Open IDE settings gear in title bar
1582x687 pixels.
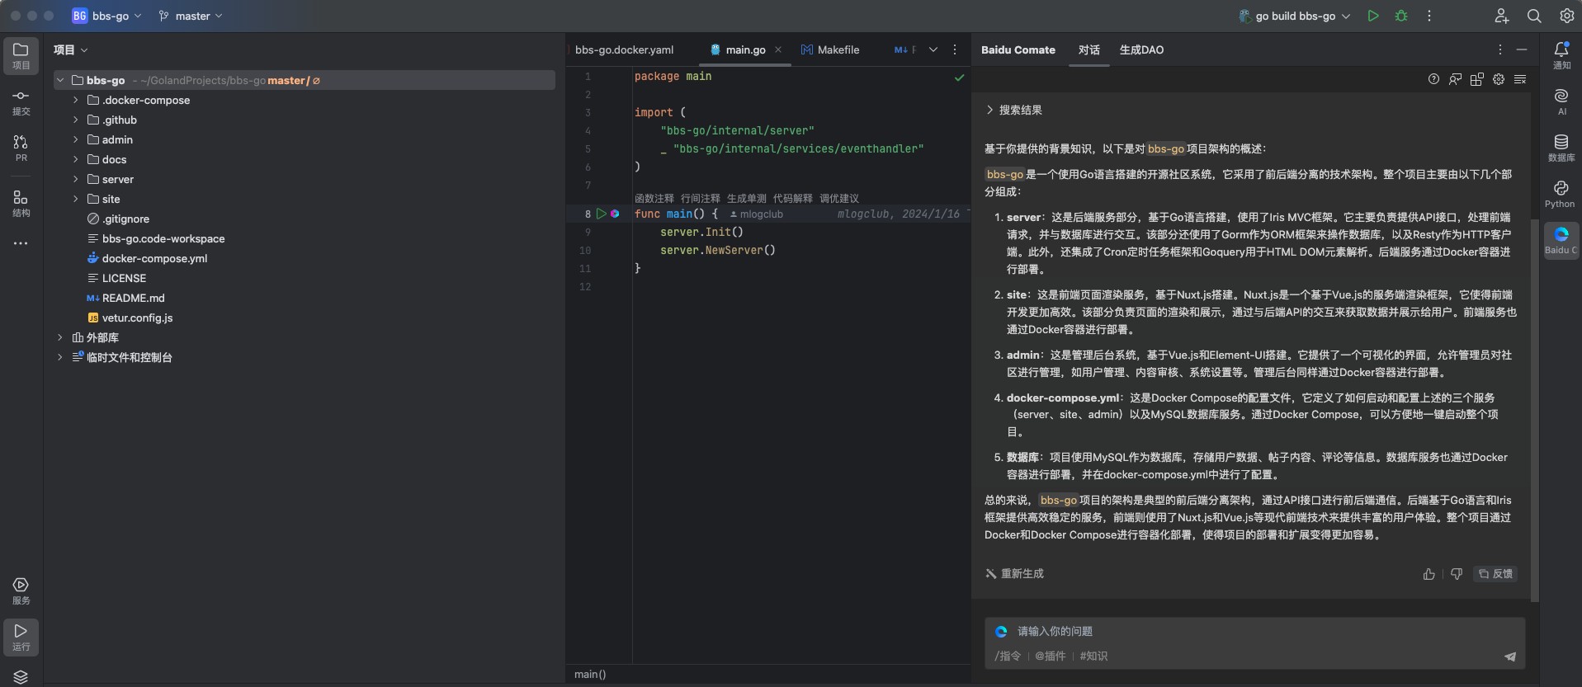1566,16
